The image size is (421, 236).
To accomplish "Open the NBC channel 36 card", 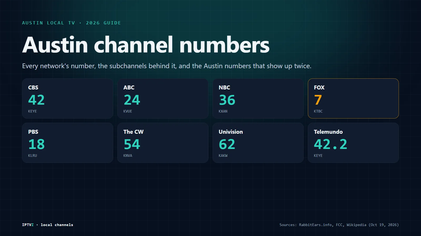I will (258, 98).
